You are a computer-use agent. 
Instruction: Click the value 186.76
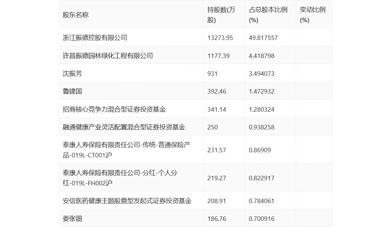click(x=217, y=219)
